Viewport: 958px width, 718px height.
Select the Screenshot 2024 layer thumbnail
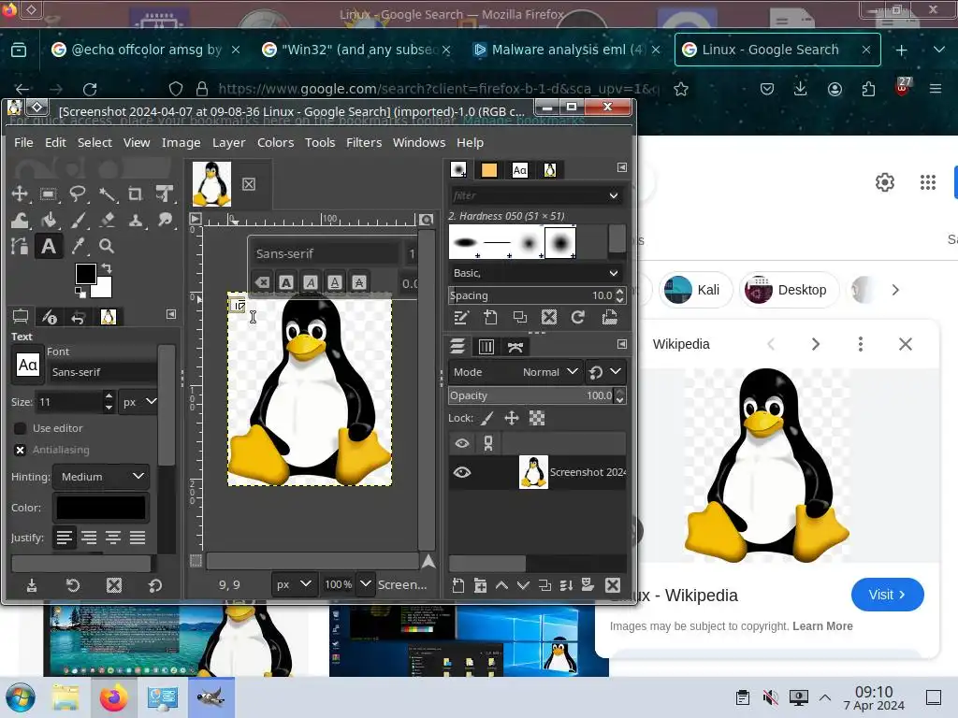533,472
